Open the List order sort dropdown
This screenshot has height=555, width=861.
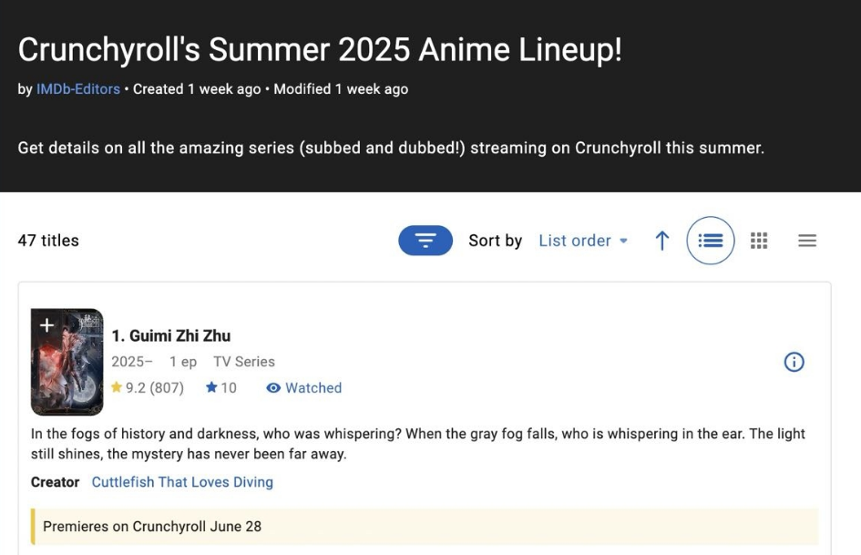pos(575,241)
